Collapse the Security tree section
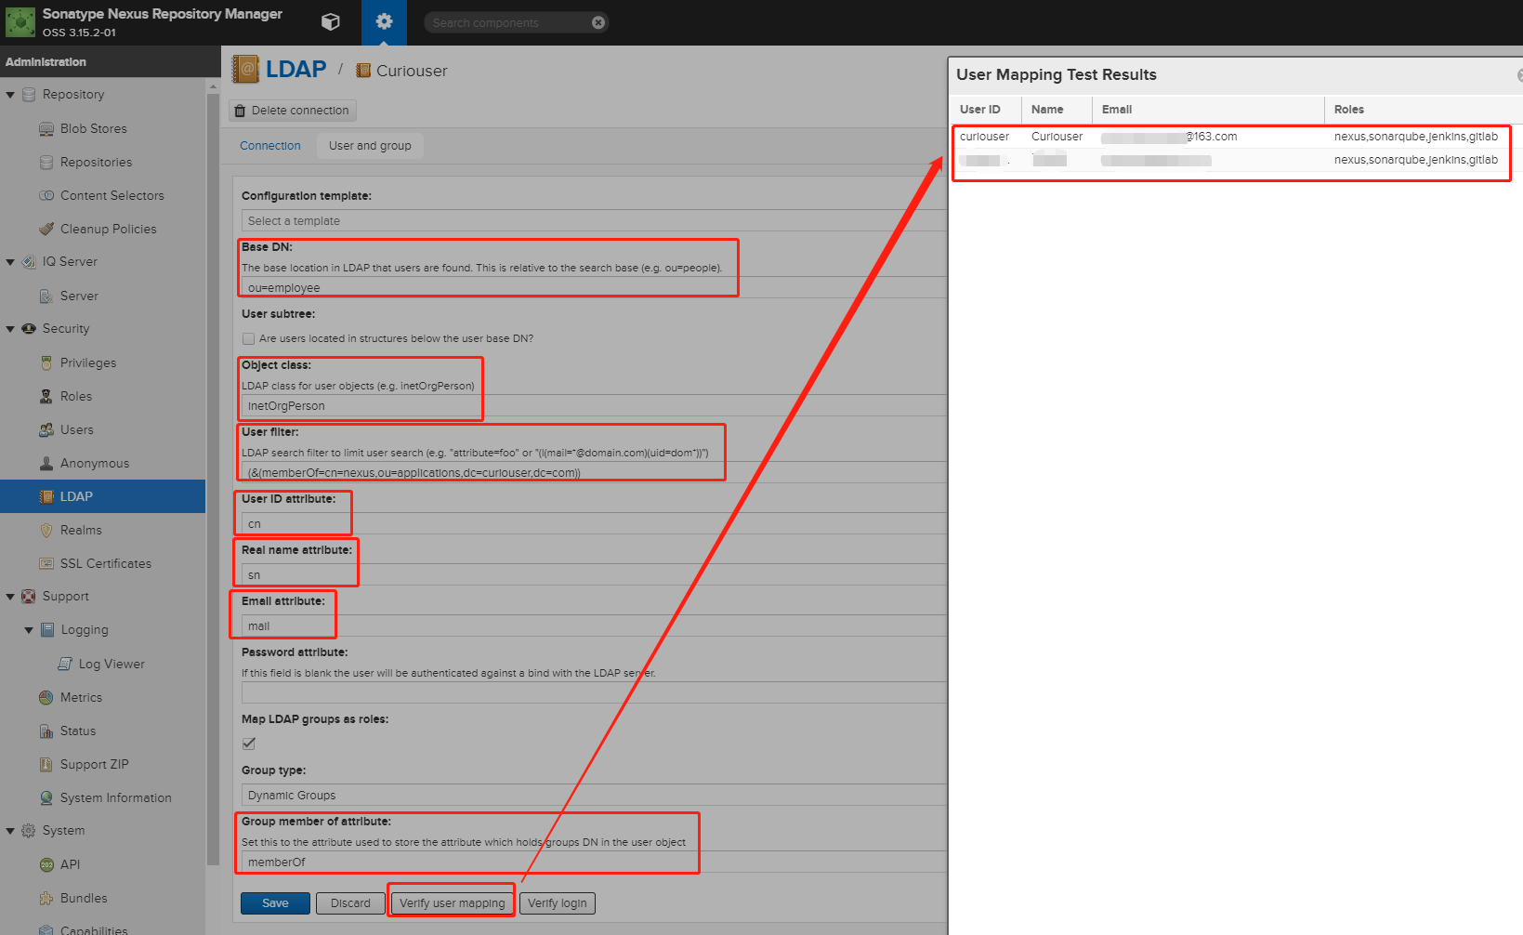 pyautogui.click(x=10, y=329)
